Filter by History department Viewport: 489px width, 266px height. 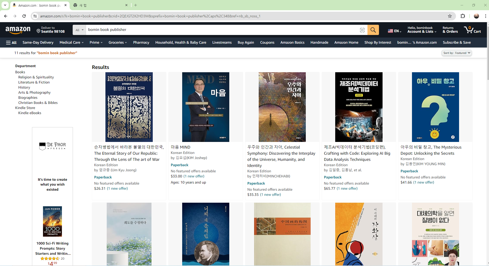[24, 87]
